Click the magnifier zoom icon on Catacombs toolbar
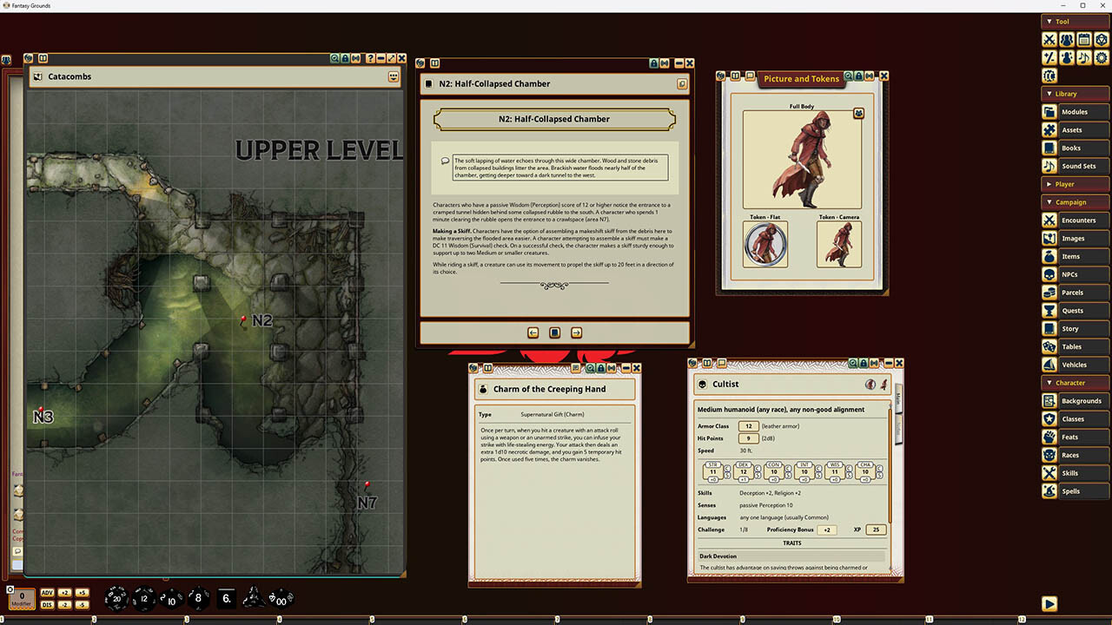 coord(334,58)
